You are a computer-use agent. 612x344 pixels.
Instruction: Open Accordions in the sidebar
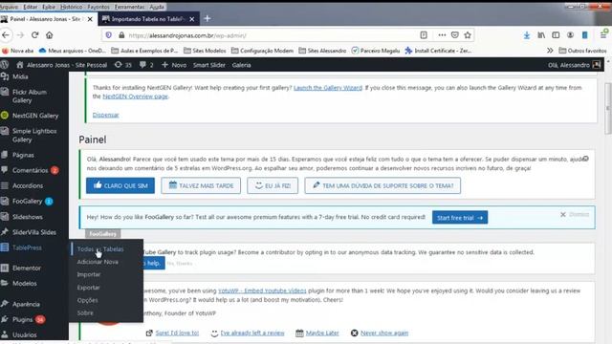[28, 186]
